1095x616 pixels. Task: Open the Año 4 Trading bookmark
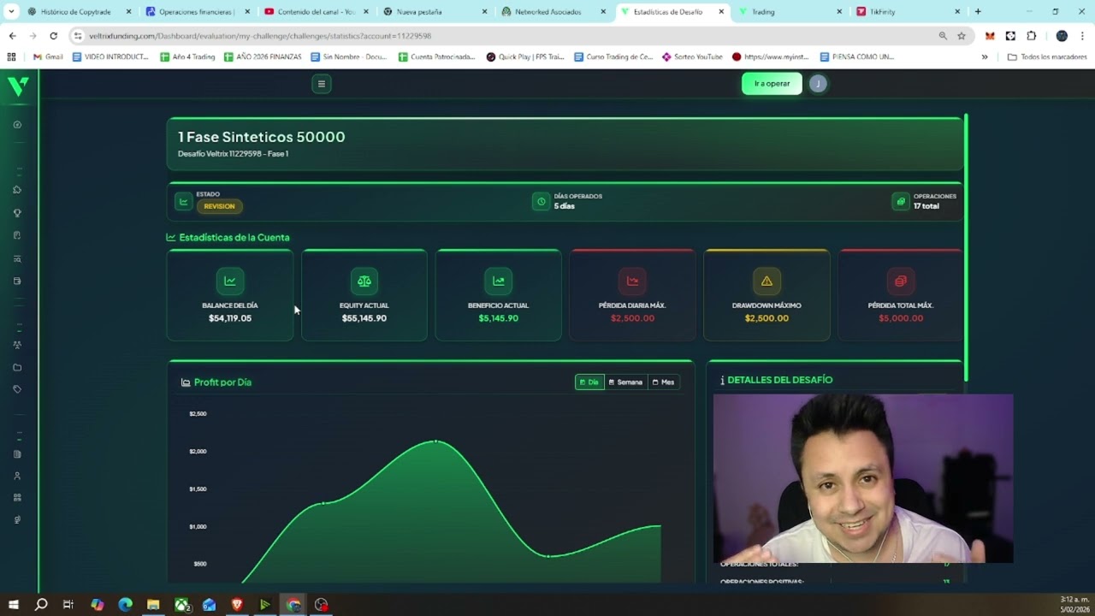click(187, 57)
